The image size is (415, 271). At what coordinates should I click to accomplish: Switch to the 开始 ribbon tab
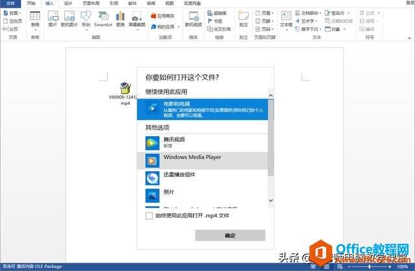click(31, 3)
